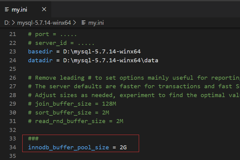The height and width of the screenshot is (160, 240).
Task: Click the sort_buffer_size comment line
Action: pos(69,112)
